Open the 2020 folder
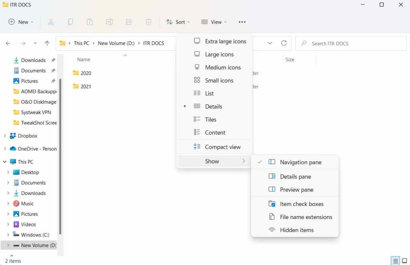 [82, 73]
